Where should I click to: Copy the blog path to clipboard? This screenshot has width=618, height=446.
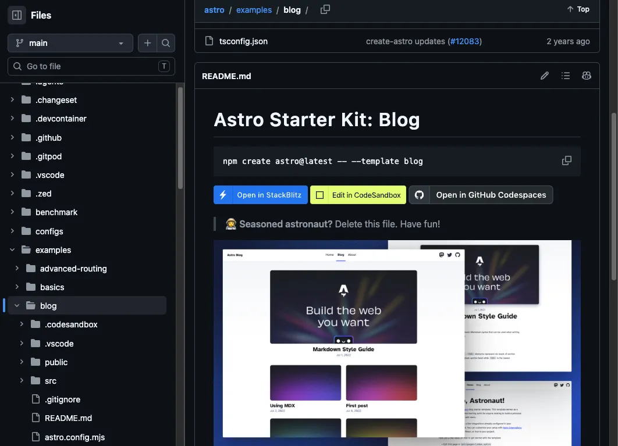(x=325, y=9)
